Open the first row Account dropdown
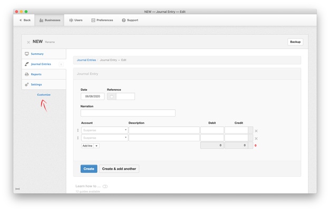The width and height of the screenshot is (330, 211). point(104,130)
